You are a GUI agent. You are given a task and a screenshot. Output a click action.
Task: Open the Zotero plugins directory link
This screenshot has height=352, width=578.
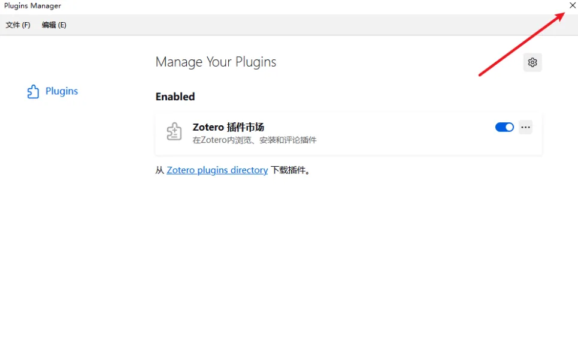point(217,170)
